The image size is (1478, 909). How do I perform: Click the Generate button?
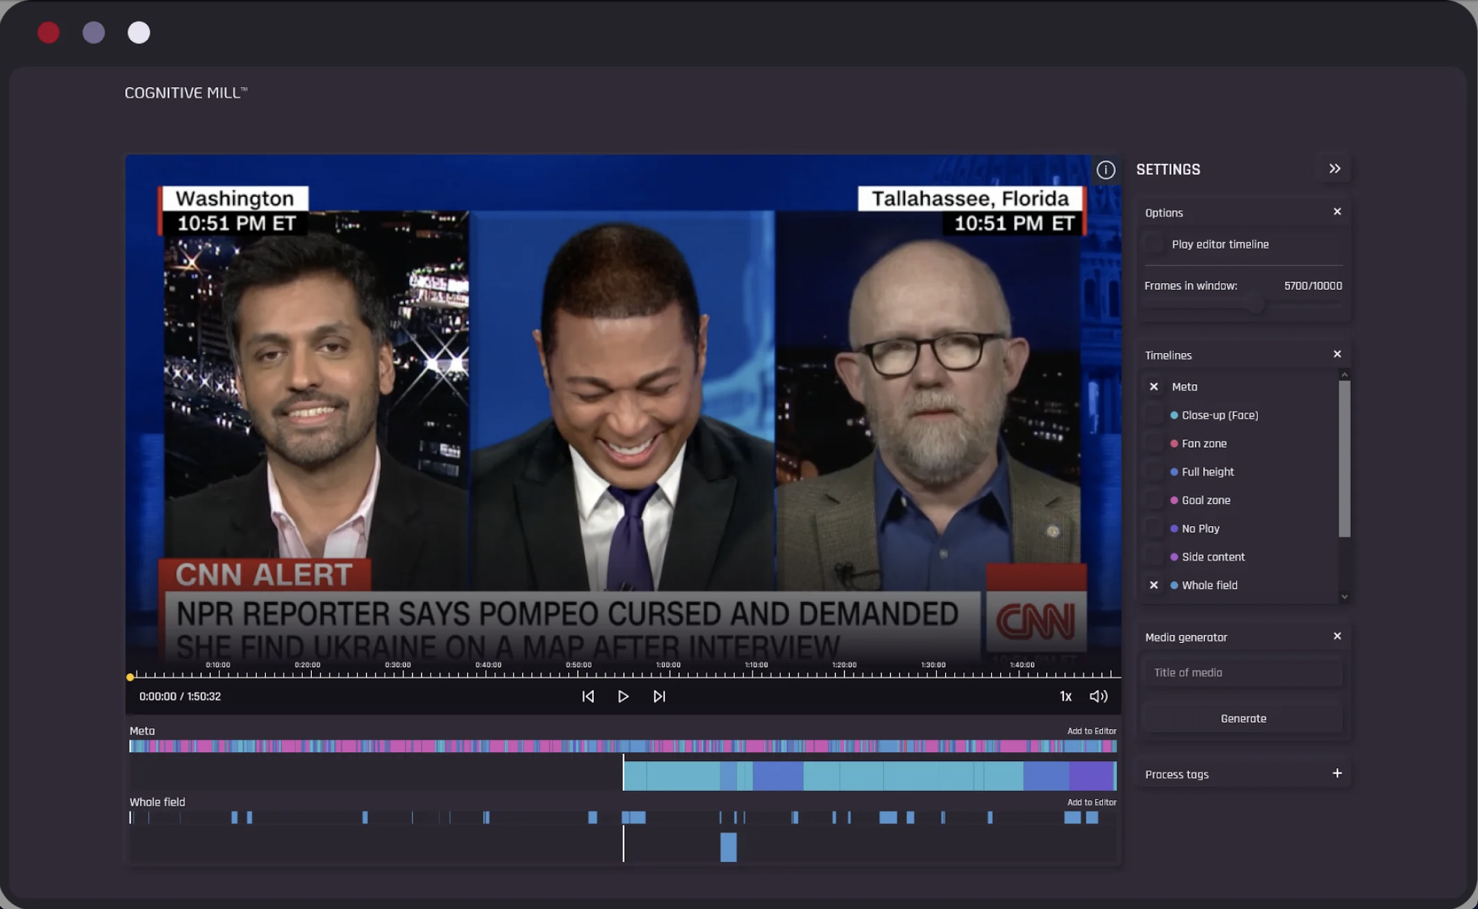pos(1243,718)
